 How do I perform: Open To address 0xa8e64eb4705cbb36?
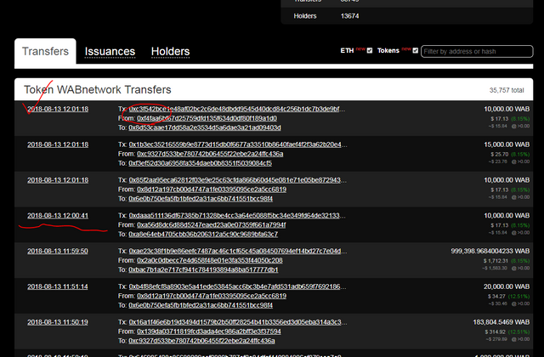(203, 235)
